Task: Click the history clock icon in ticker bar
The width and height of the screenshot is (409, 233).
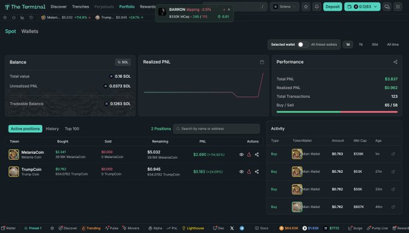Action: pos(31,17)
